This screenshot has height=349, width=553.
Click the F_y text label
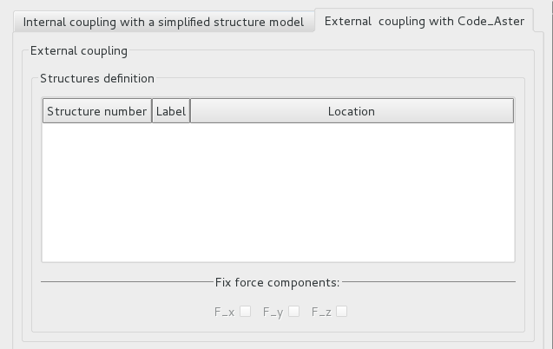(273, 312)
